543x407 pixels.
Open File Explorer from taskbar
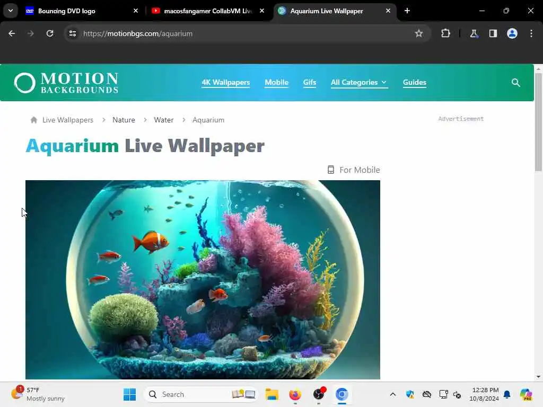pyautogui.click(x=272, y=394)
